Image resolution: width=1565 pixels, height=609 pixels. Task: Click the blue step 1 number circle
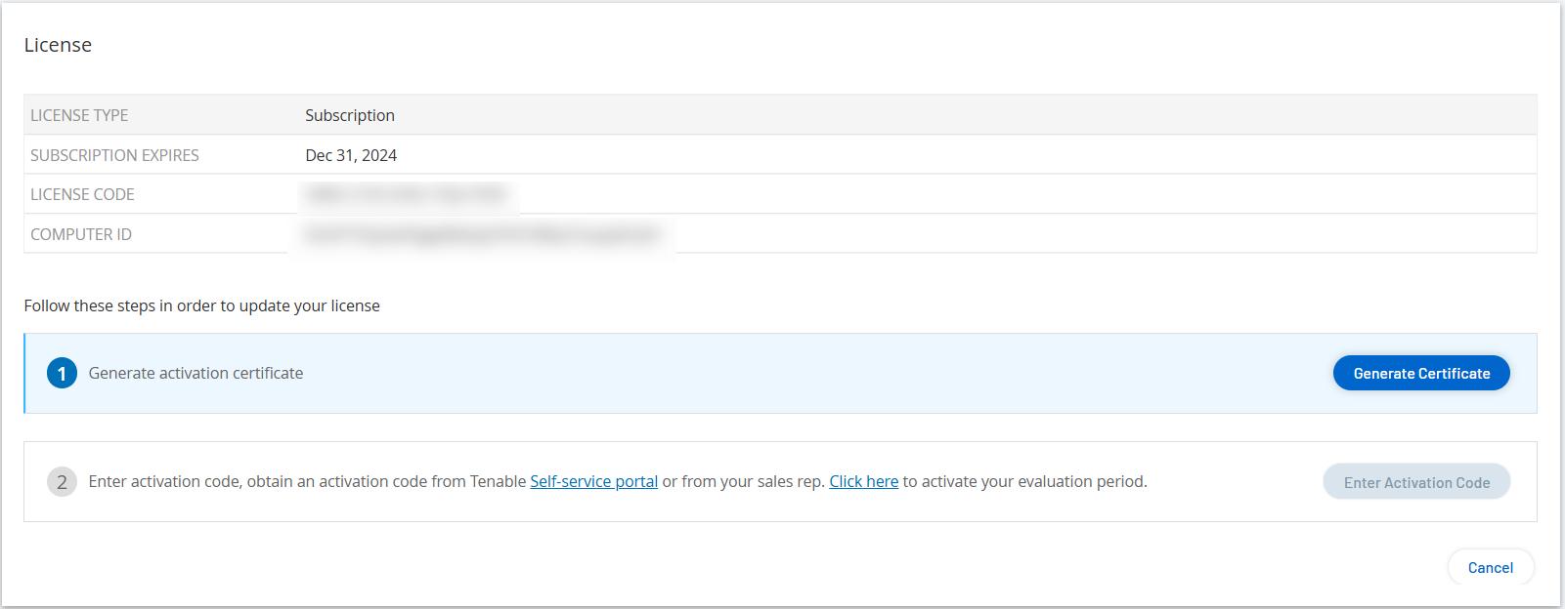tap(62, 373)
